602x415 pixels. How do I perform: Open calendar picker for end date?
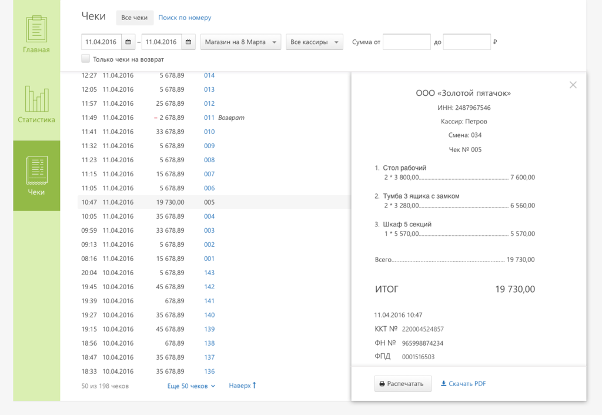click(x=189, y=42)
